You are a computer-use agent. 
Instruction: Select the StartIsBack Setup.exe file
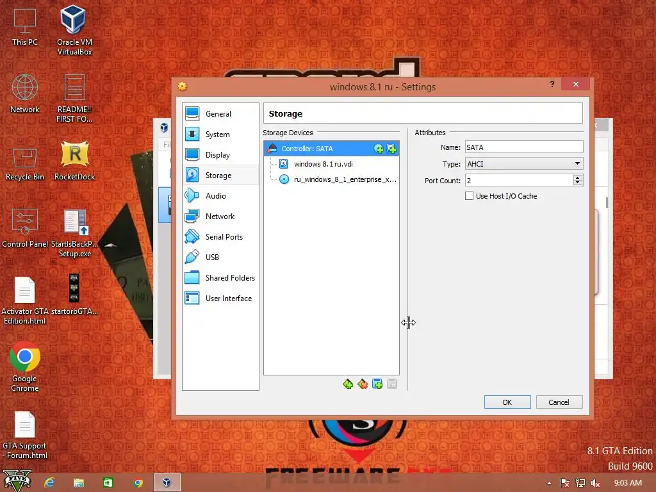(74, 233)
